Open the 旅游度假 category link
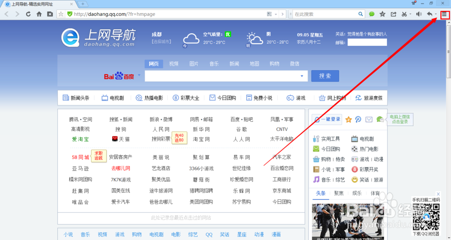This screenshot has height=240, width=451. (x=369, y=98)
